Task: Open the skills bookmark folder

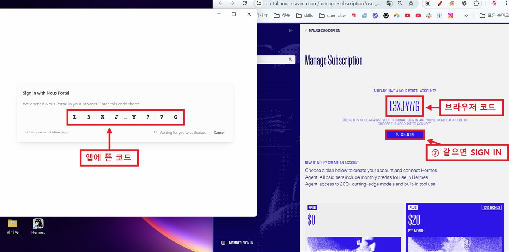Action: coord(305,16)
